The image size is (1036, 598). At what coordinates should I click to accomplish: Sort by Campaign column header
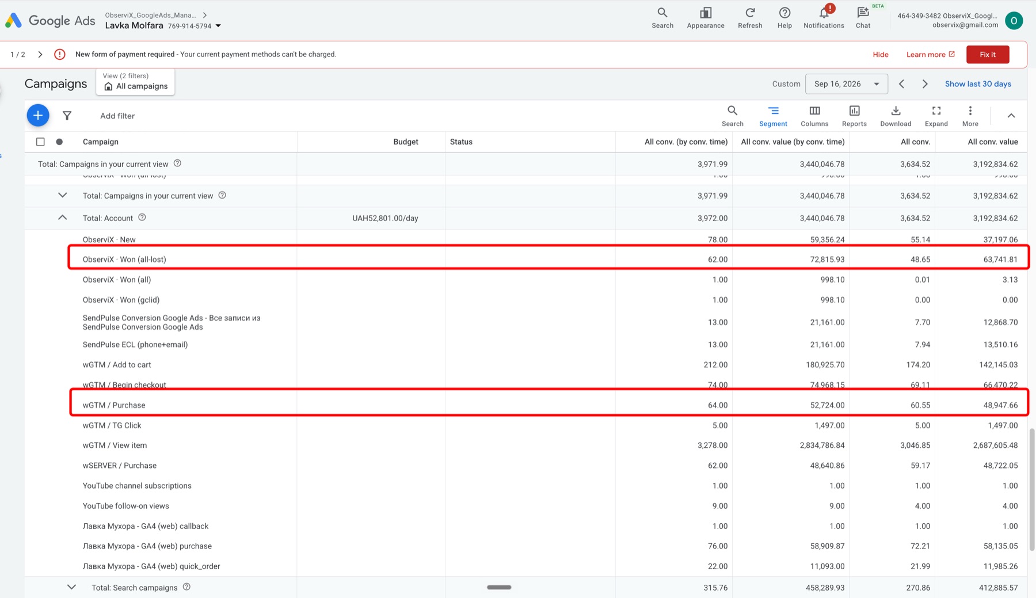(x=101, y=142)
